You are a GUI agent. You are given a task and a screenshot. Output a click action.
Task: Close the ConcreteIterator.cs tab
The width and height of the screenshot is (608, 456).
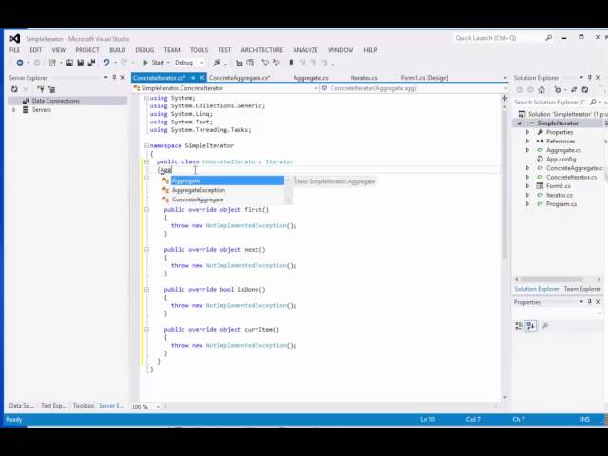tap(201, 78)
